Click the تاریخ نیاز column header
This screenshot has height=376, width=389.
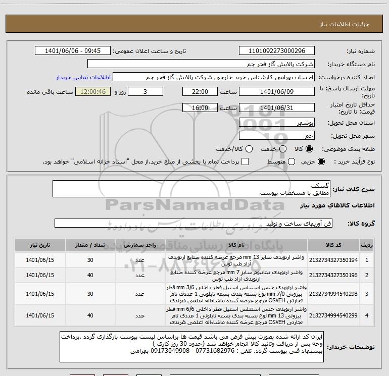tap(40, 245)
